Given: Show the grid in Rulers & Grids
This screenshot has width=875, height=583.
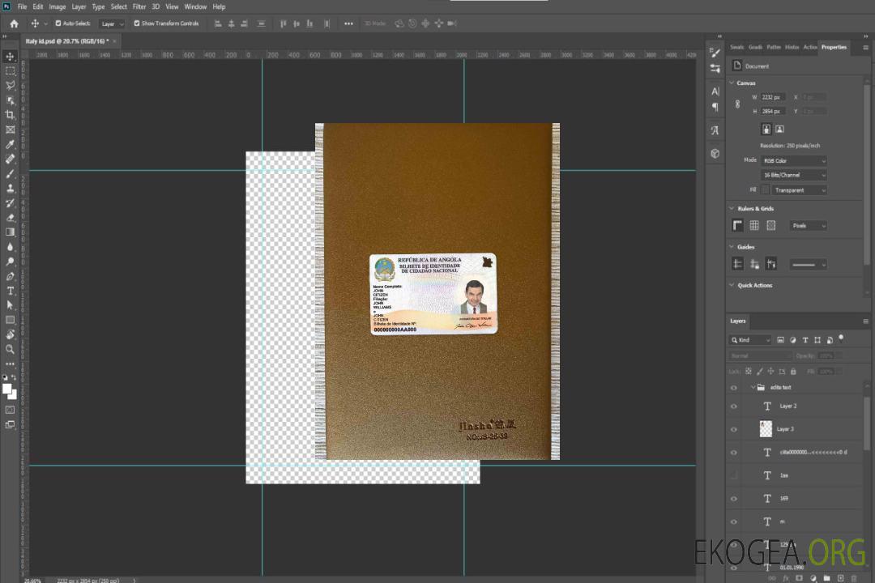Looking at the screenshot, I should [x=754, y=226].
